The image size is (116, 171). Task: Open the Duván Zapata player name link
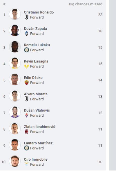click(35, 29)
